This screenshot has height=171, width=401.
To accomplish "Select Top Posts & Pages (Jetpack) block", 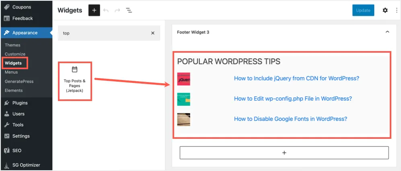I will click(x=75, y=81).
